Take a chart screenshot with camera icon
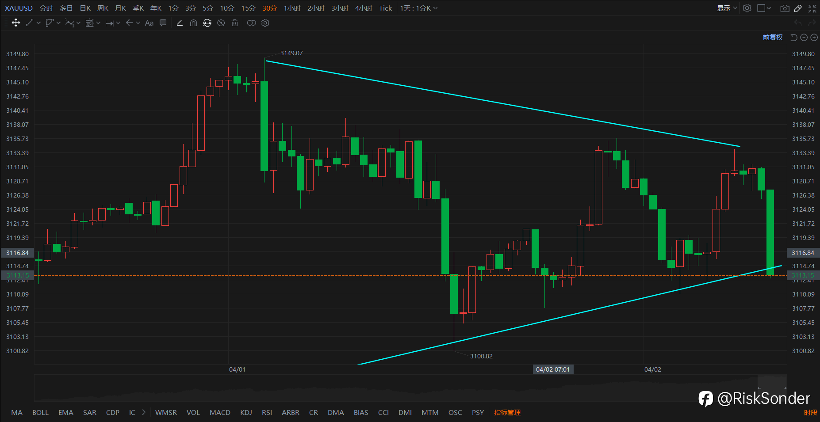Viewport: 820px width, 422px height. (x=785, y=8)
